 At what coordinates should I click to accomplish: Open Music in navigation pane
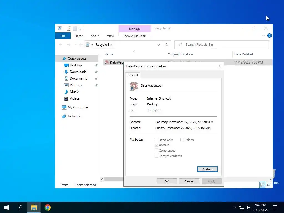[74, 92]
